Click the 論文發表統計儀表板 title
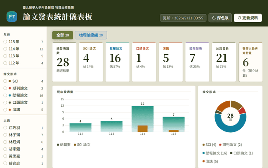This screenshot has height=168, width=268. point(58,17)
